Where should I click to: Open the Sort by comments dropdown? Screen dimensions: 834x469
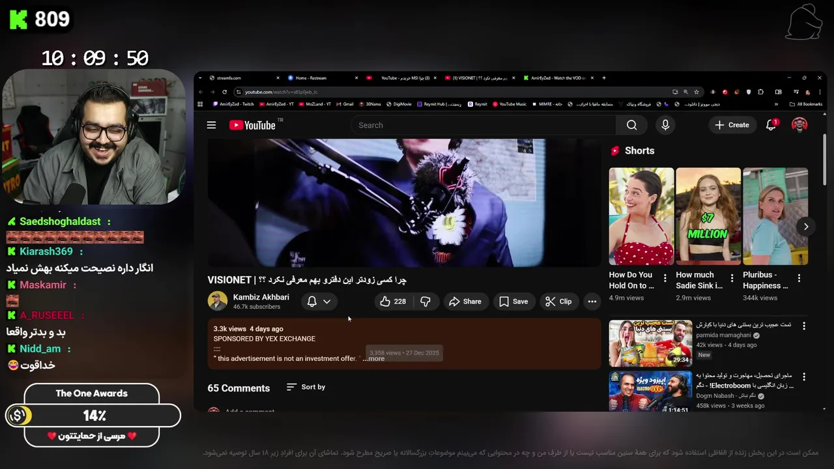[x=306, y=387]
